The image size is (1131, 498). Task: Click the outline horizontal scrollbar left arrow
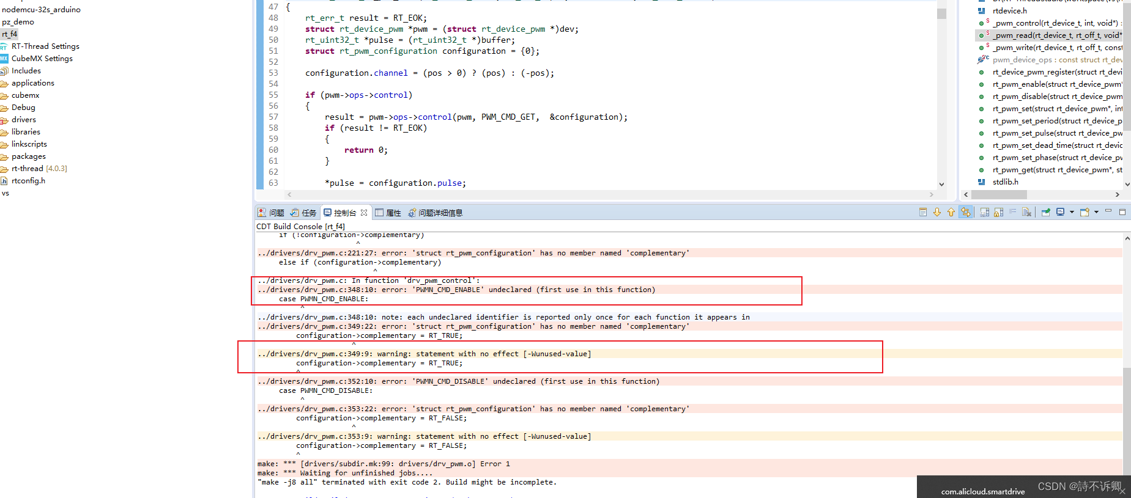(x=966, y=195)
